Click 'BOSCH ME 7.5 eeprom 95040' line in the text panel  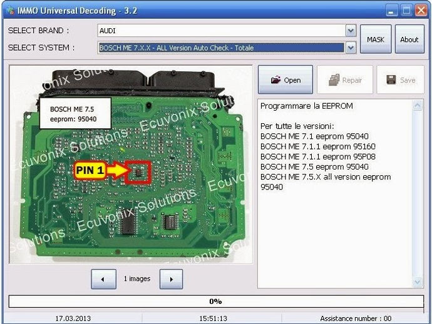point(314,167)
